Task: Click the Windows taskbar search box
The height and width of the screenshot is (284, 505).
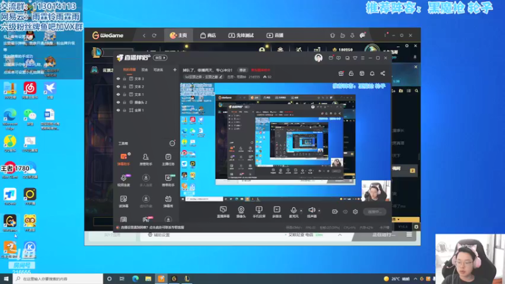Action: pyautogui.click(x=58, y=278)
